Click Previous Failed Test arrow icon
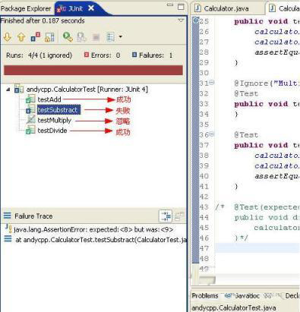The image size is (300, 312). [x=21, y=37]
